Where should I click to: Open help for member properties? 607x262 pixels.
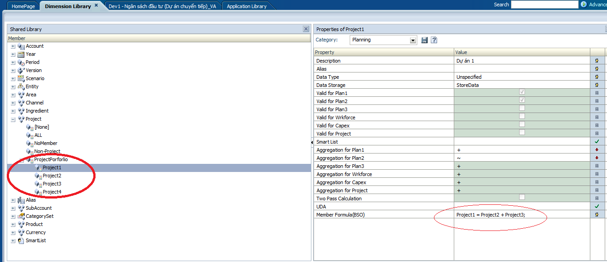(434, 40)
